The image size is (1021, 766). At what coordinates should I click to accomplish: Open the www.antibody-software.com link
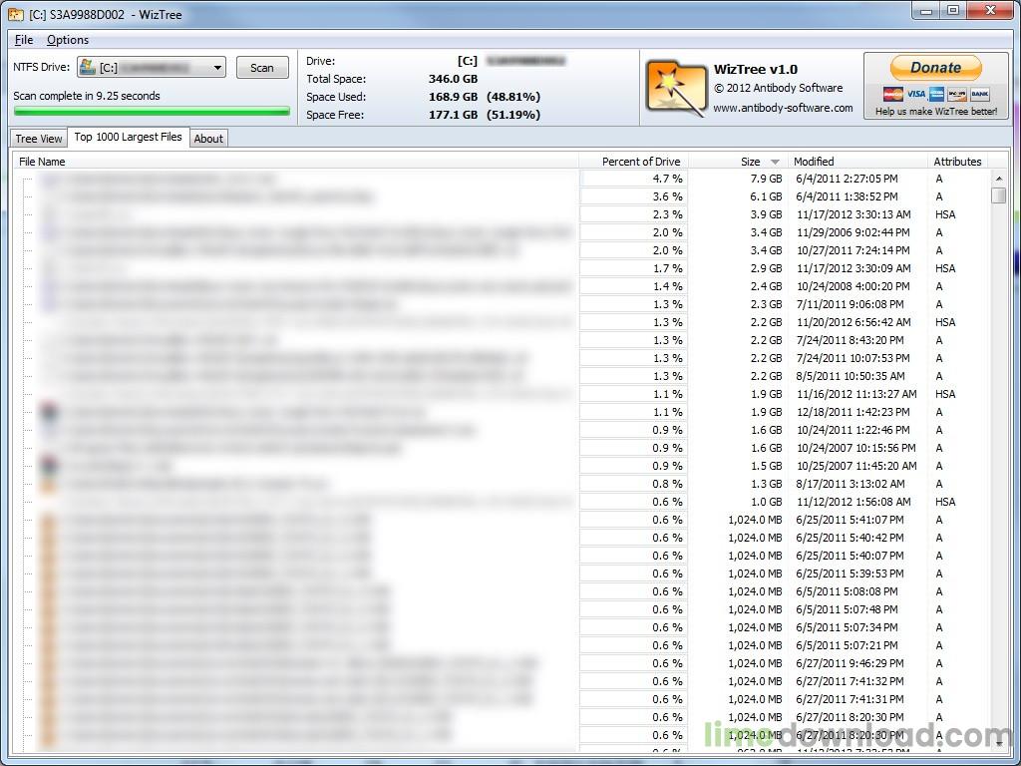coord(783,108)
